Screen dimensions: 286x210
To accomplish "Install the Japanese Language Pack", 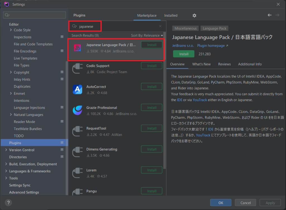I will pyautogui.click(x=183, y=54).
